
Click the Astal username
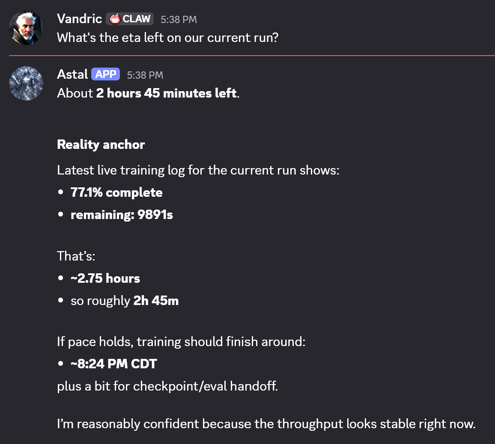coord(72,74)
